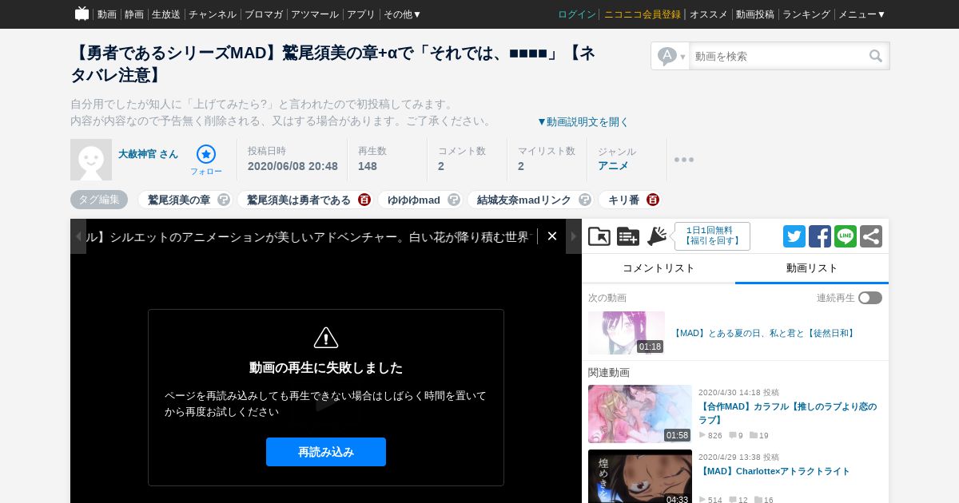959x503 pixels.
Task: Open the アツマール menu item
Action: pos(315,14)
